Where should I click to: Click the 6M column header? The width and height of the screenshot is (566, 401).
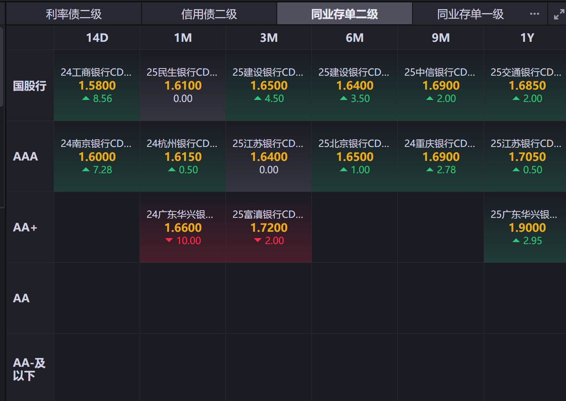(x=355, y=38)
